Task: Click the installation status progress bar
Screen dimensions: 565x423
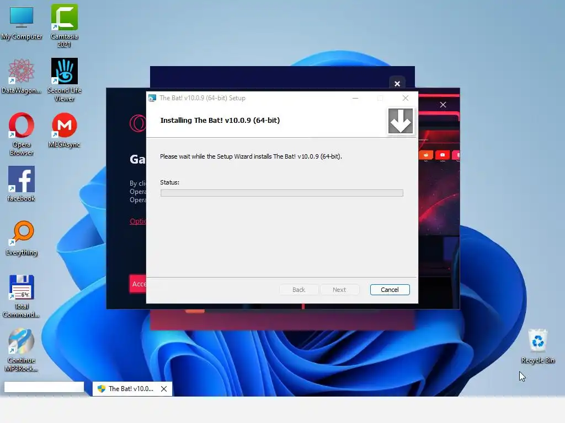Action: coord(282,193)
